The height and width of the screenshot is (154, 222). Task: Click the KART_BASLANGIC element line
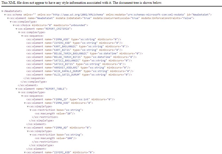tap(74, 46)
